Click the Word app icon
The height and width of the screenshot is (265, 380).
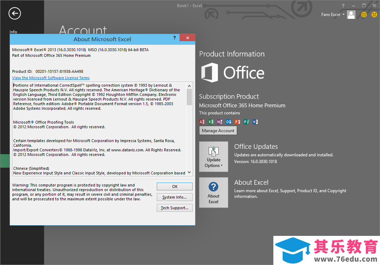click(255, 122)
